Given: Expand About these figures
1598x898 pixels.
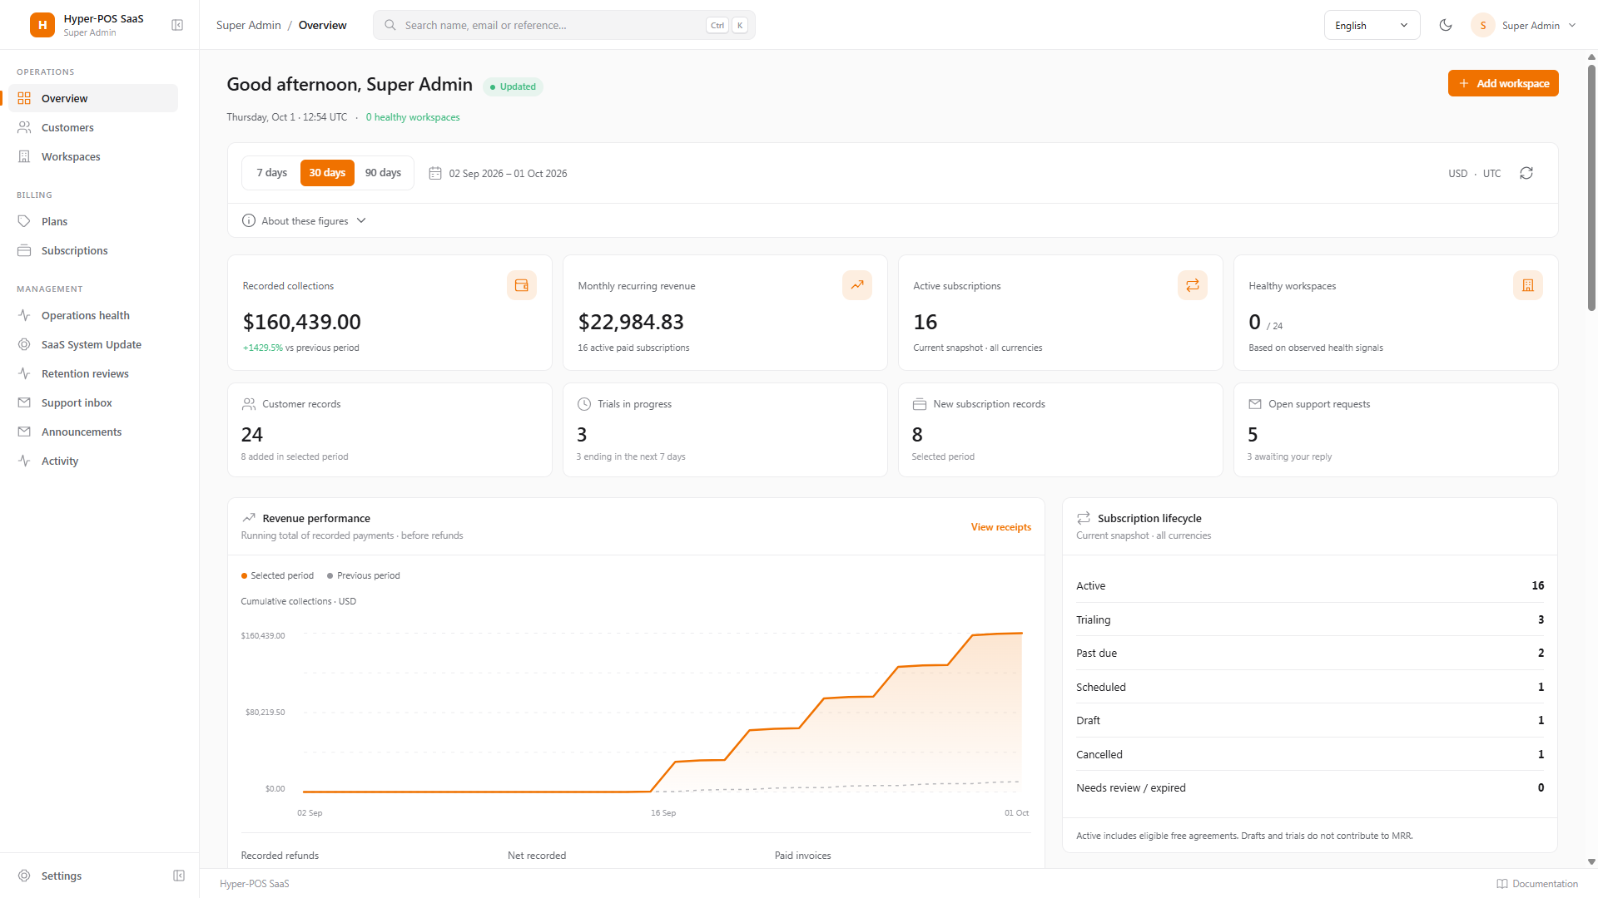Looking at the screenshot, I should (304, 220).
